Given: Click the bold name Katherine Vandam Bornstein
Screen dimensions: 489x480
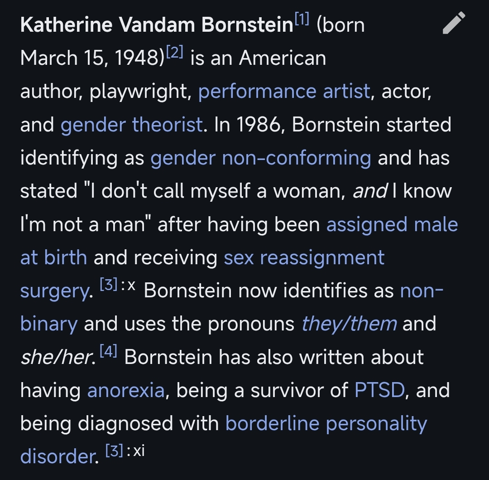Looking at the screenshot, I should coord(157,25).
